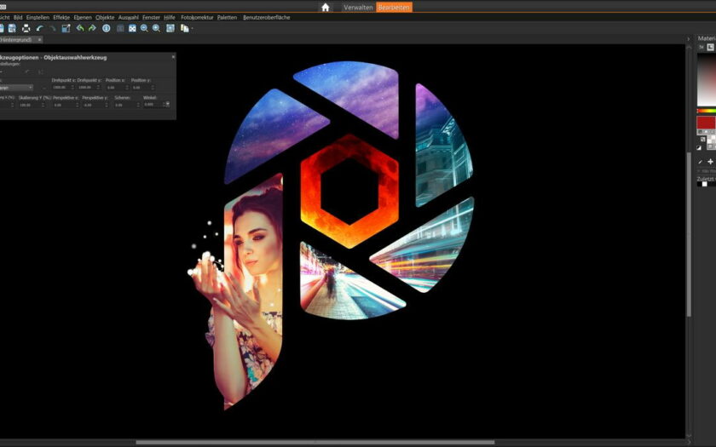Click the Drehpunkt y input field
This screenshot has width=716, height=447.
coord(89,87)
